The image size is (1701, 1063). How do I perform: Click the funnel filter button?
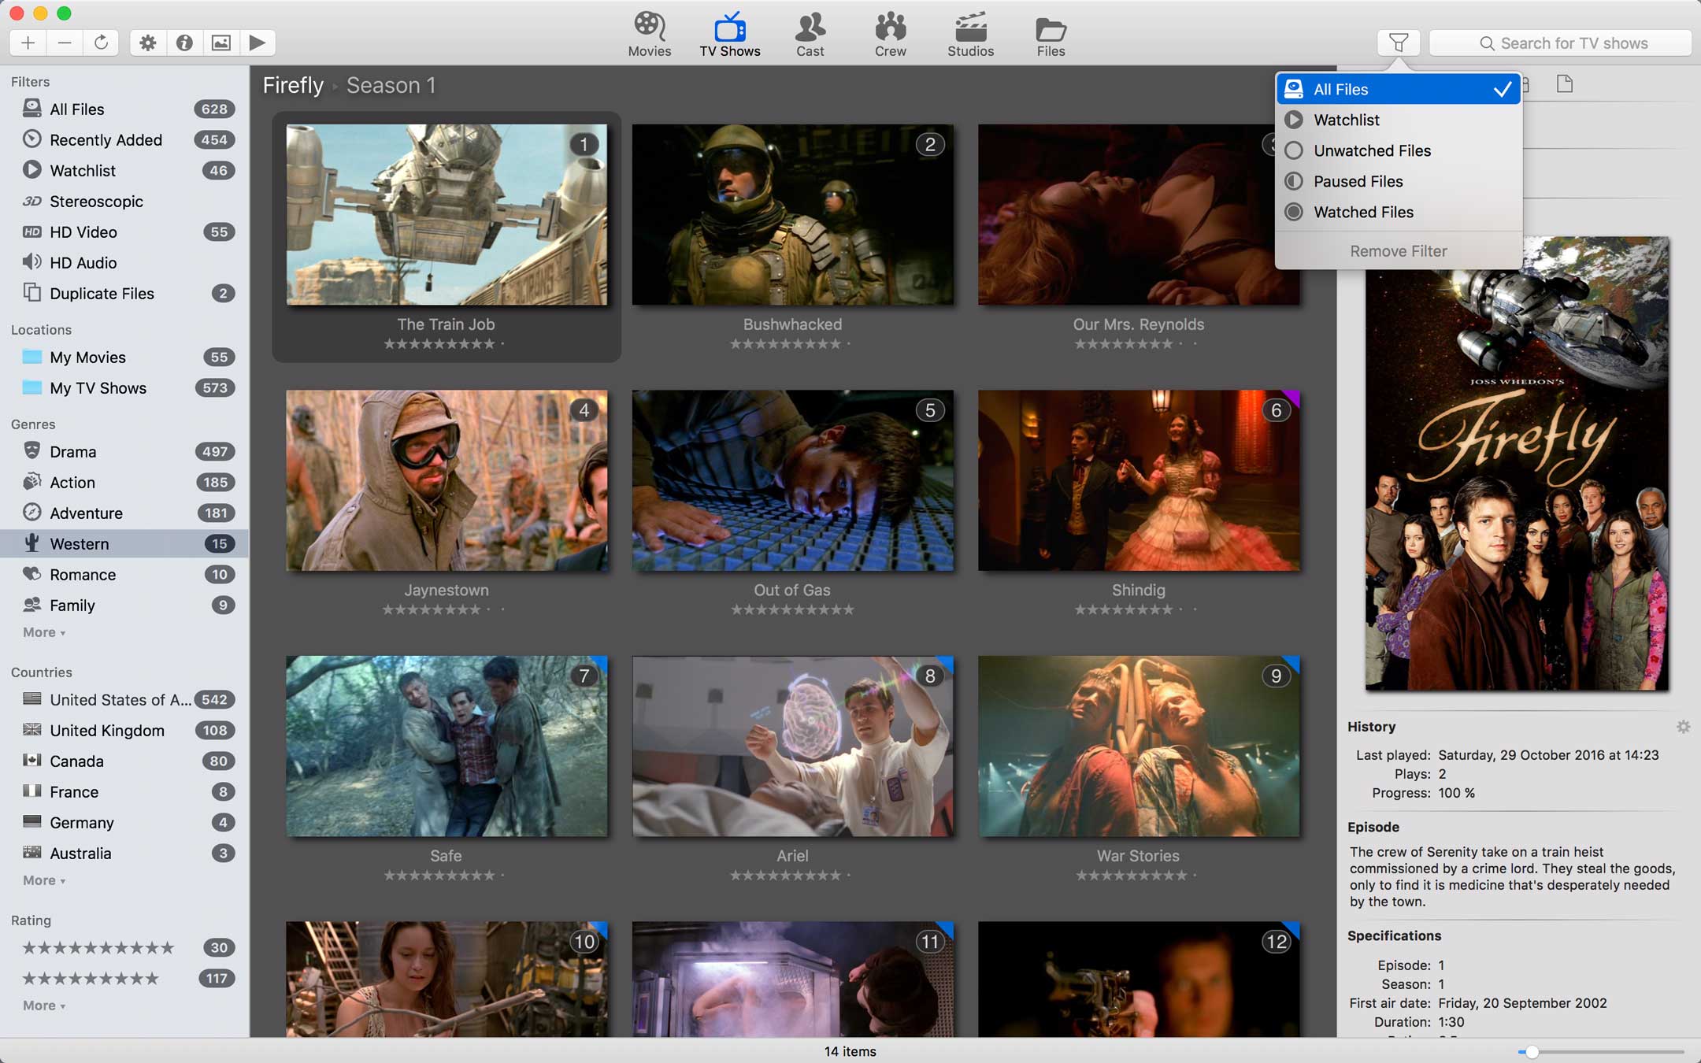pos(1399,43)
